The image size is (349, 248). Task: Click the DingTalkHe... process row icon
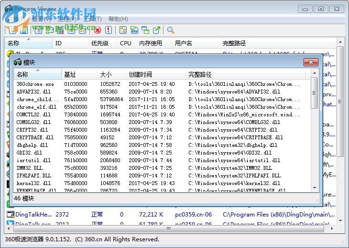10,214
